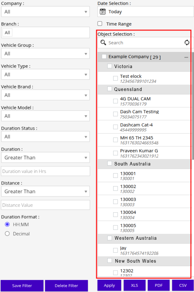Choose Decimal duration format
This screenshot has width=194, height=292.
[x=7, y=234]
